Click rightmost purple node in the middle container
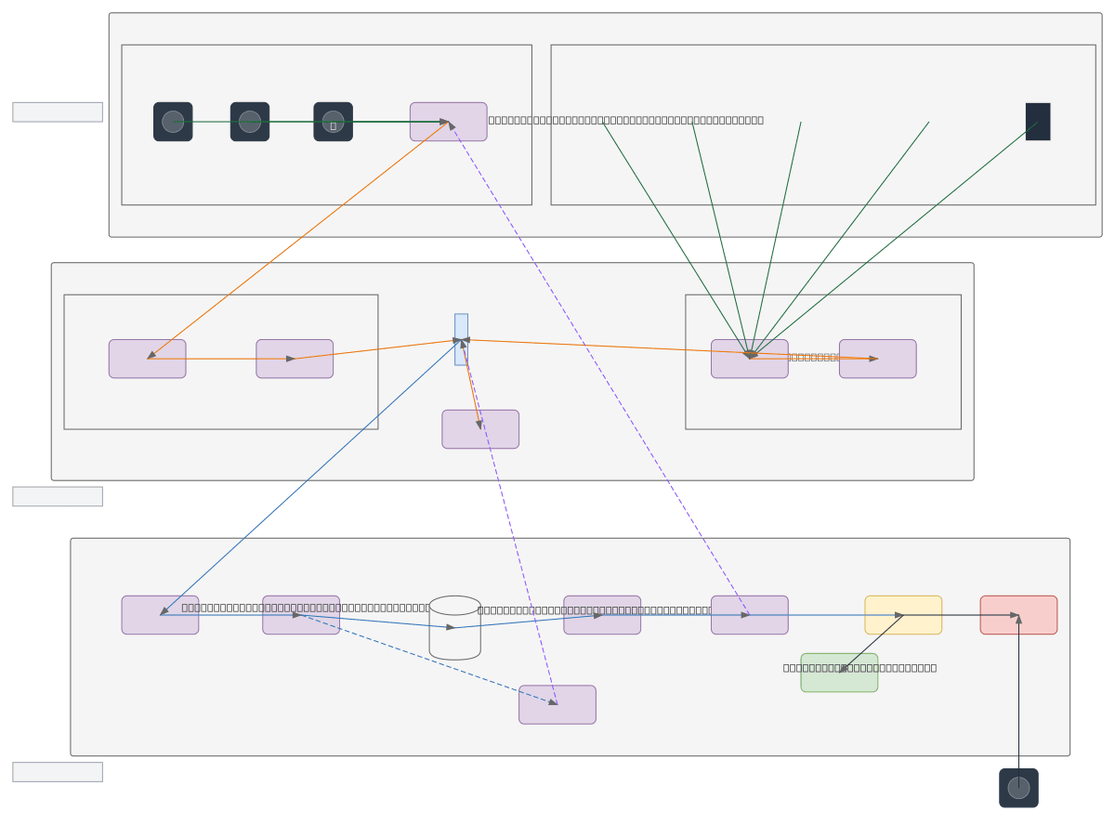1115x838 pixels. pos(877,359)
